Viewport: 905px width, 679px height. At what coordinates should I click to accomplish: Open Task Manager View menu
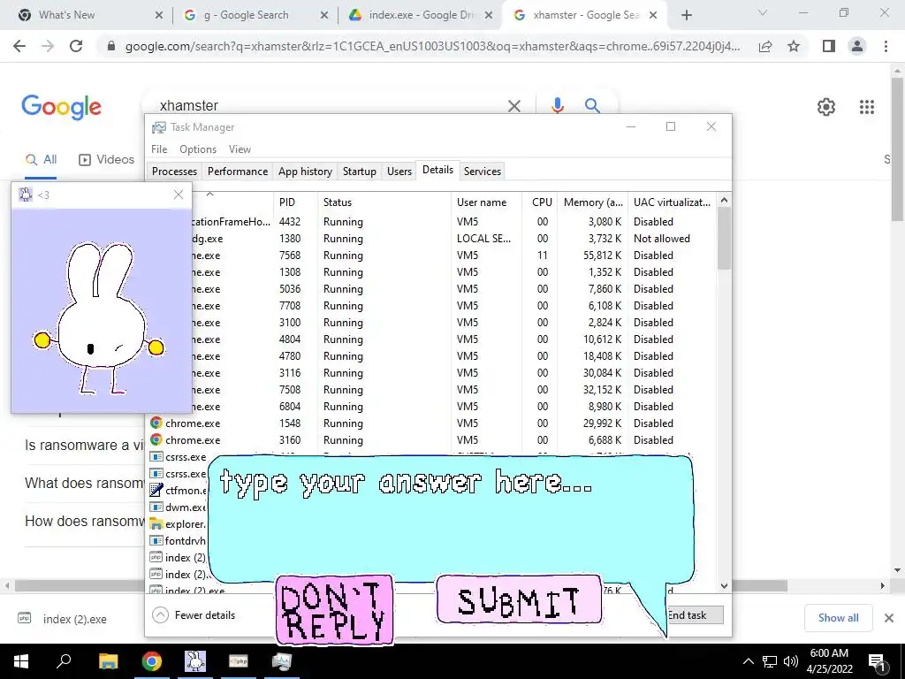point(240,149)
